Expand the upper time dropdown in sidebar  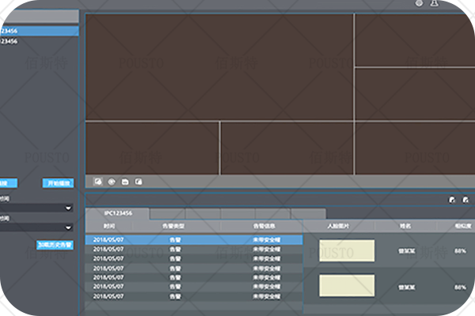[70, 208]
